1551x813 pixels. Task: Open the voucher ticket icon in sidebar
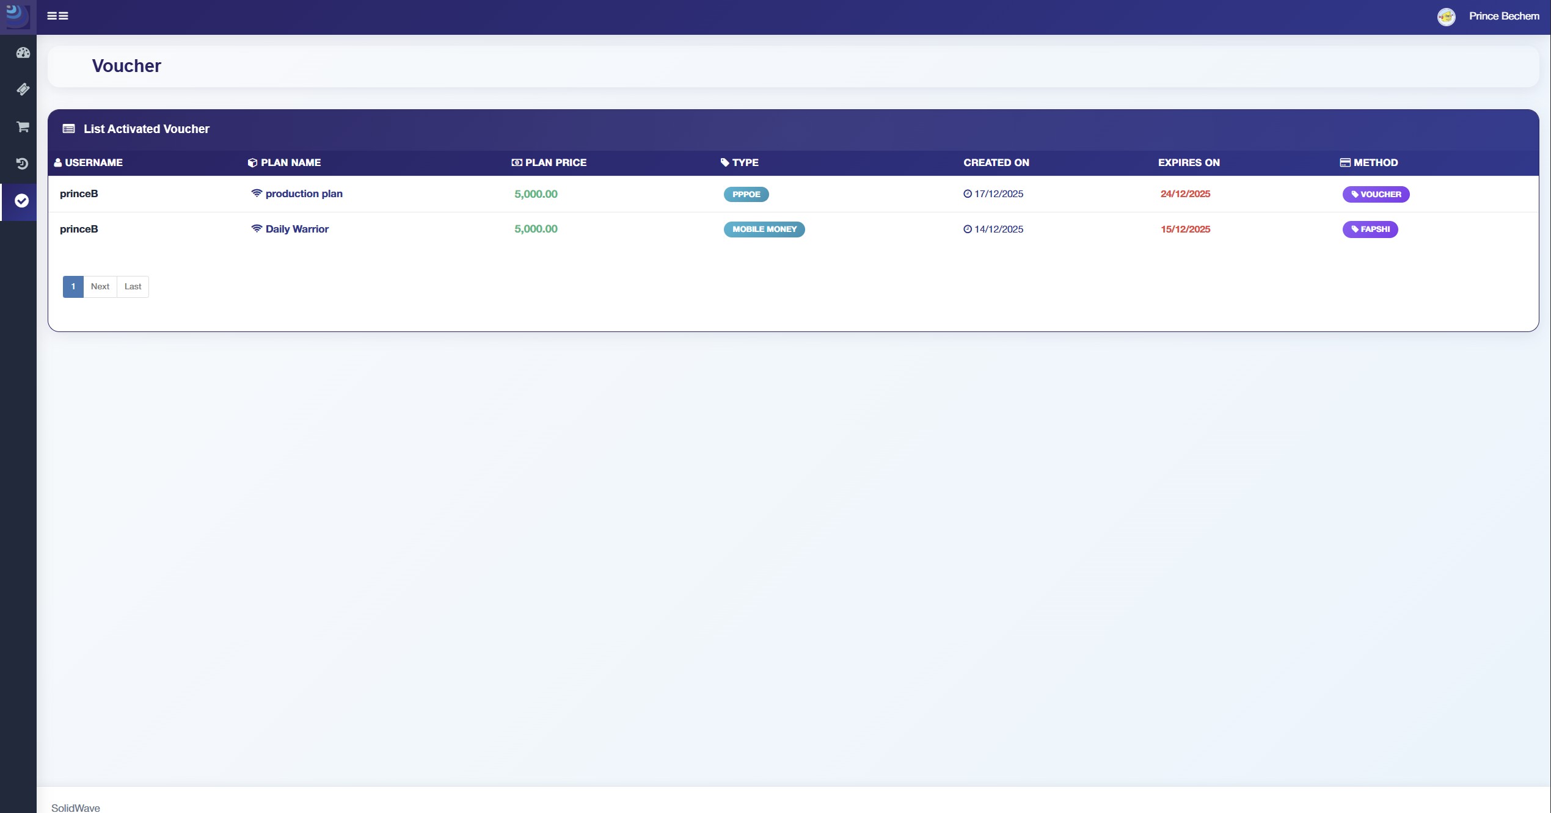click(23, 90)
